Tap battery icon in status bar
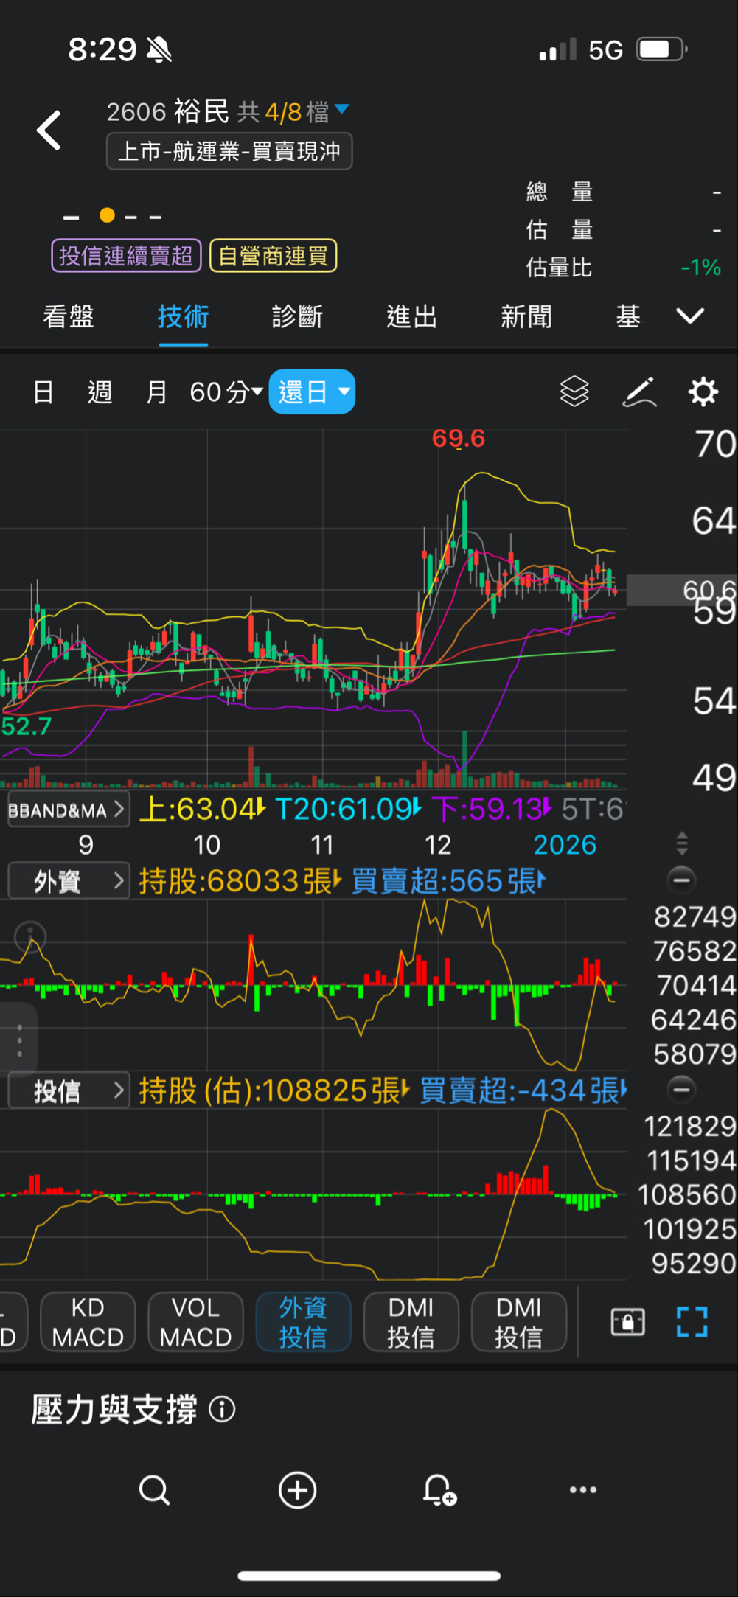This screenshot has height=1597, width=738. pyautogui.click(x=662, y=49)
